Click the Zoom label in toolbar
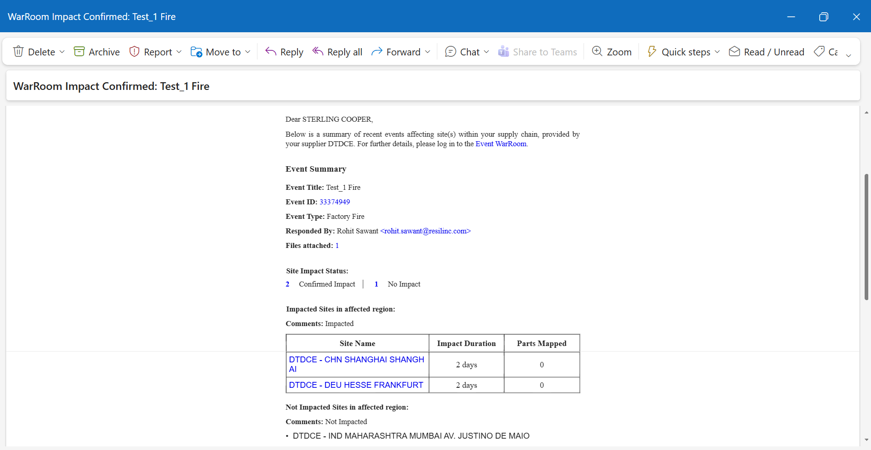The image size is (871, 450). click(x=619, y=52)
